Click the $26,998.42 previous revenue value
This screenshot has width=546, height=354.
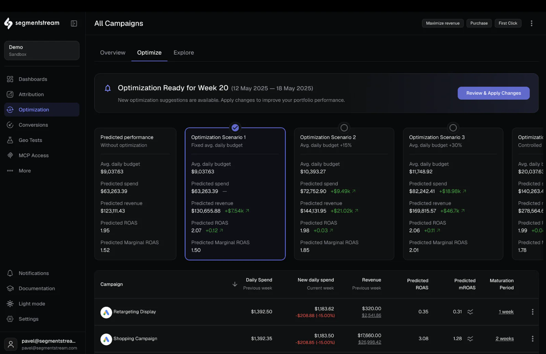[x=370, y=342]
